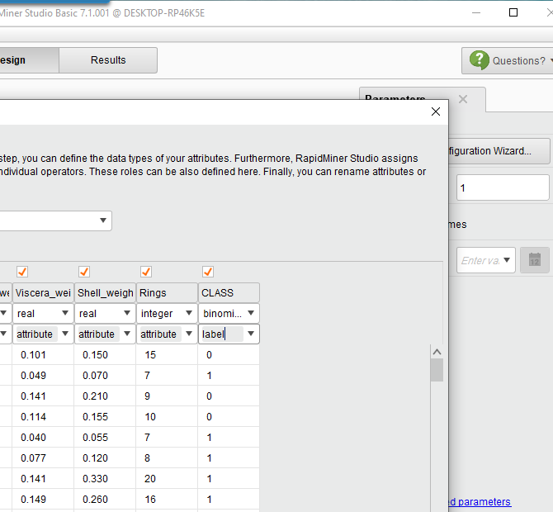Viewport: 553px width, 512px height.
Task: Click the cell with value 0.101
Action: click(x=43, y=354)
